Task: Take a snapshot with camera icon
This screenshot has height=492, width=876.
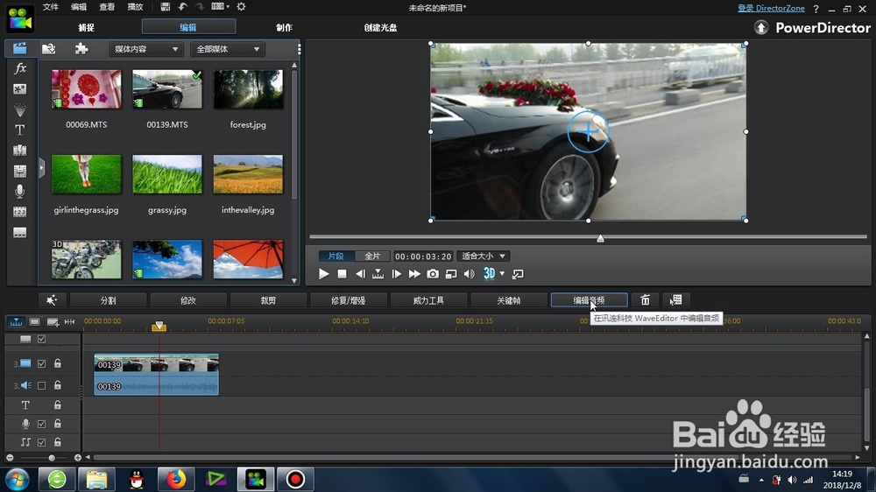Action: point(433,274)
